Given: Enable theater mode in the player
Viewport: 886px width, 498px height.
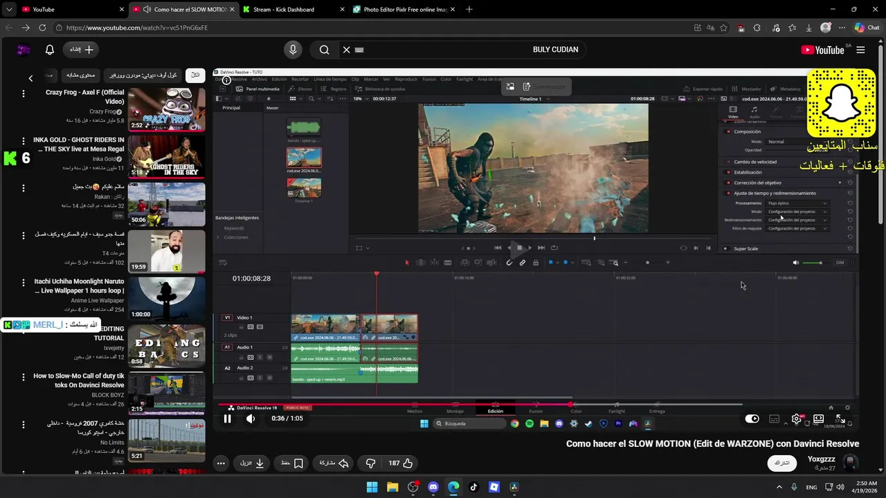Looking at the screenshot, I should coord(818,418).
